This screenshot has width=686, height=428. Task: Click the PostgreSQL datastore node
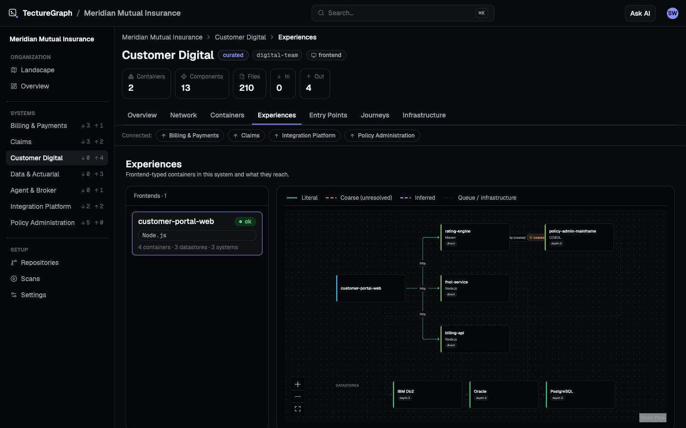[580, 395]
